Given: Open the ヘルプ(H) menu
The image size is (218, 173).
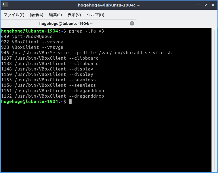Looking at the screenshot, I should [x=95, y=15].
